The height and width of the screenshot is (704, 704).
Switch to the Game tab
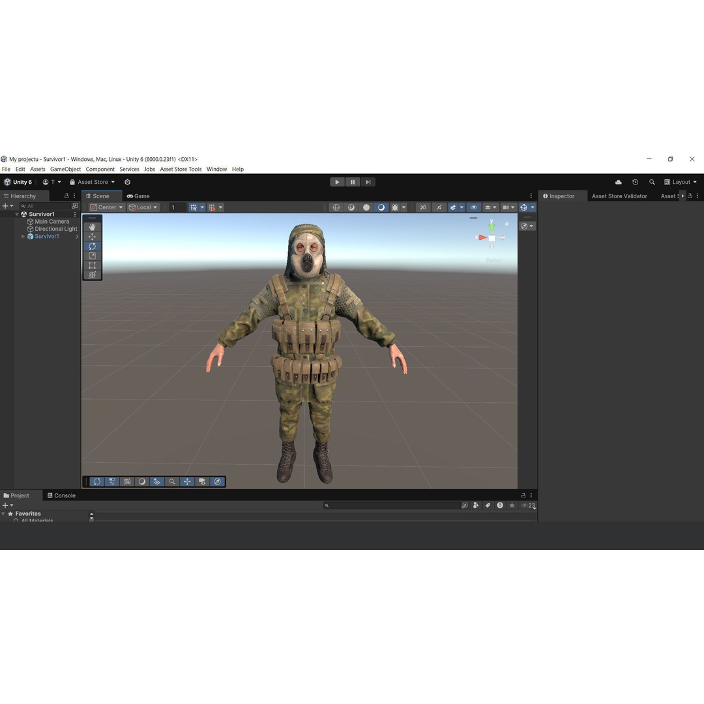(x=138, y=196)
